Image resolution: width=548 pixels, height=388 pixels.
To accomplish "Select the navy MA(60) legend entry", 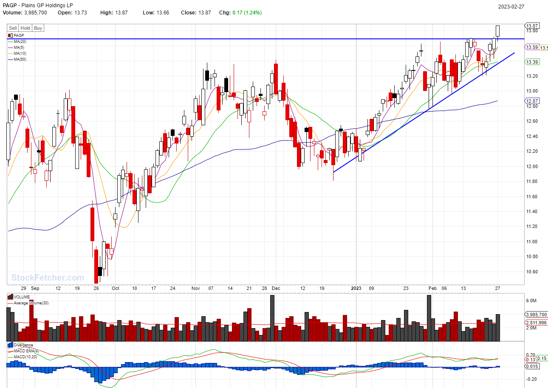I will (17, 59).
